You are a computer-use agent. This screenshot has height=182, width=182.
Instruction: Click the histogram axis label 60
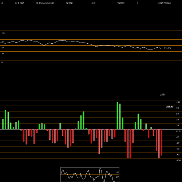178,114
